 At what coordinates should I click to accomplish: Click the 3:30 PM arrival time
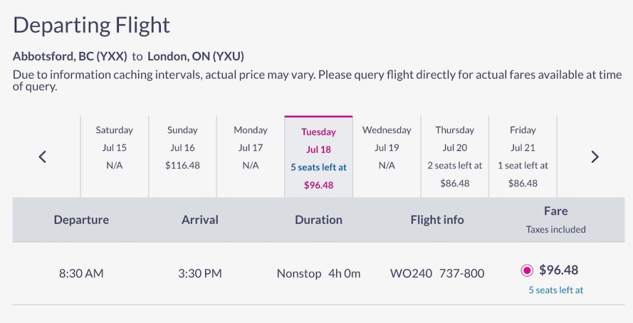200,273
